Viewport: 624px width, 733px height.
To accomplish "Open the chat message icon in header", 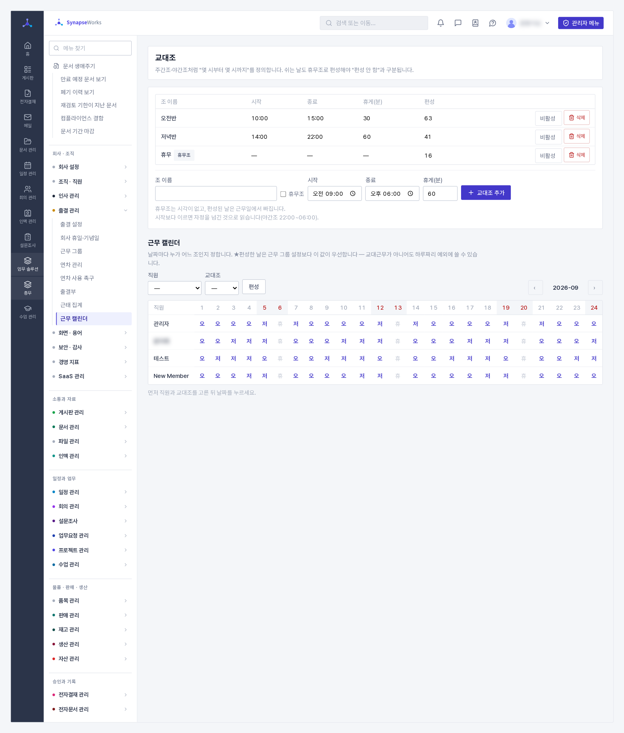I will pos(458,23).
